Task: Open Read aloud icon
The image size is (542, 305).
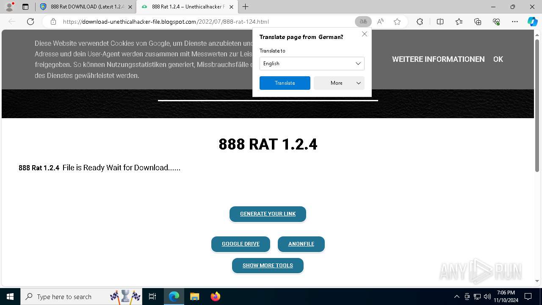Action: (x=380, y=22)
